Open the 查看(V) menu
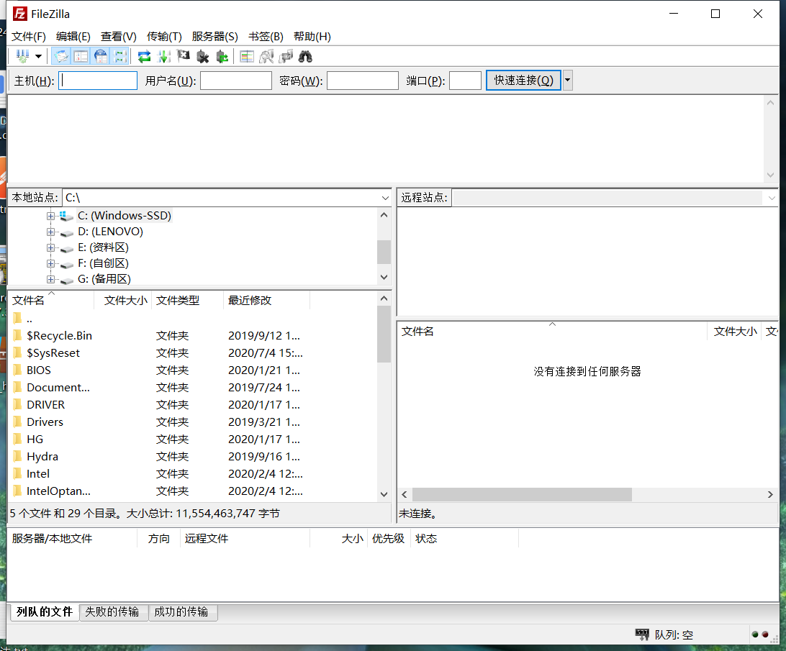This screenshot has width=786, height=651. 118,37
